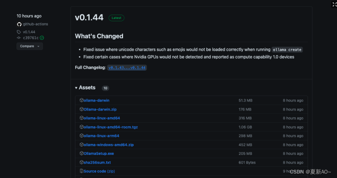Click the Assets count badge 10
This screenshot has height=178, width=337.
coord(105,88)
